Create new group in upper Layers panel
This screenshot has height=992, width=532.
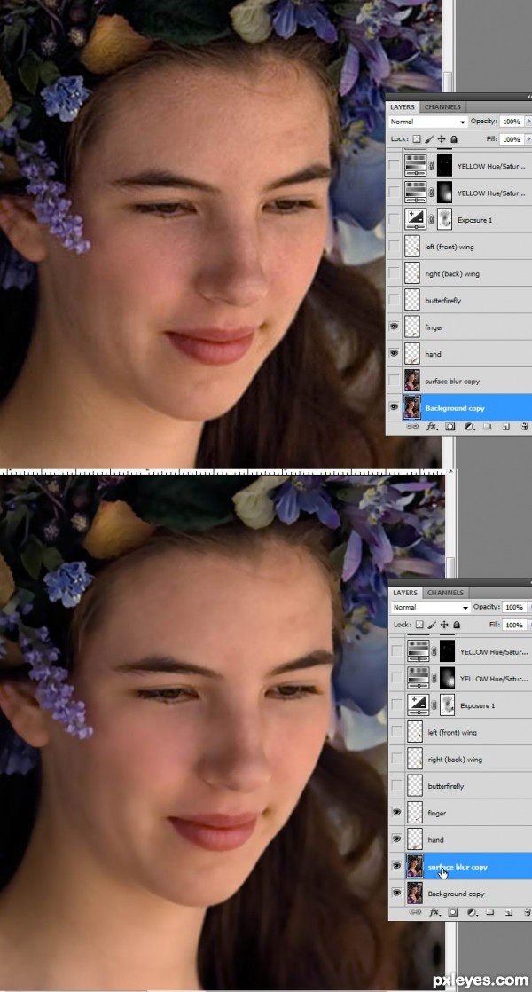[488, 427]
